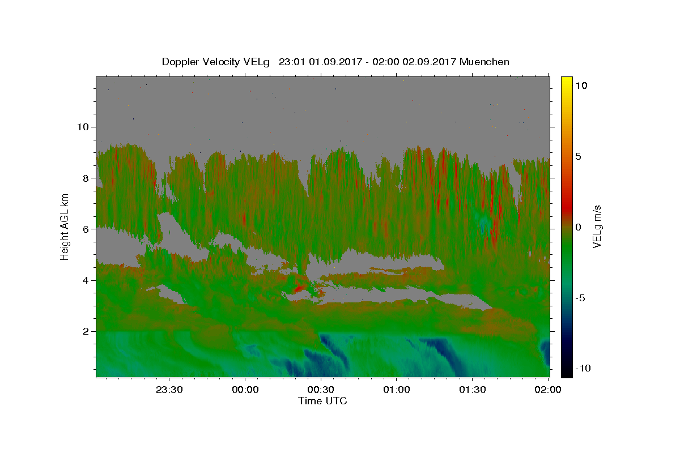
Task: Click the Time UTC axis title
Action: point(322,401)
